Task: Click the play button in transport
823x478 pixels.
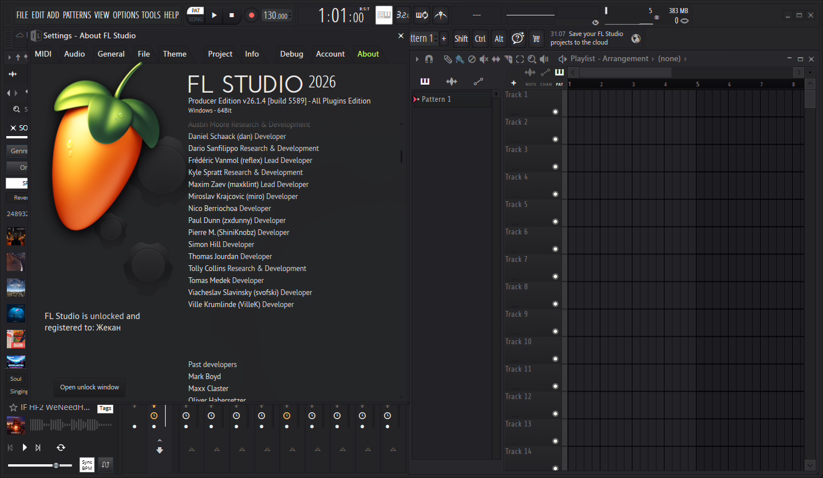Action: coord(214,15)
